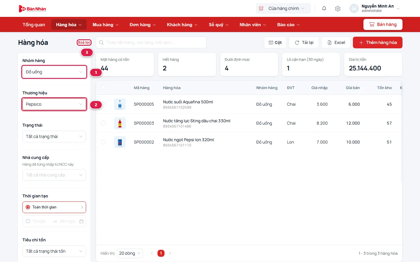This screenshot has height=262, width=420.
Task: Click the Aquafina product thumbnail
Action: 120,104
